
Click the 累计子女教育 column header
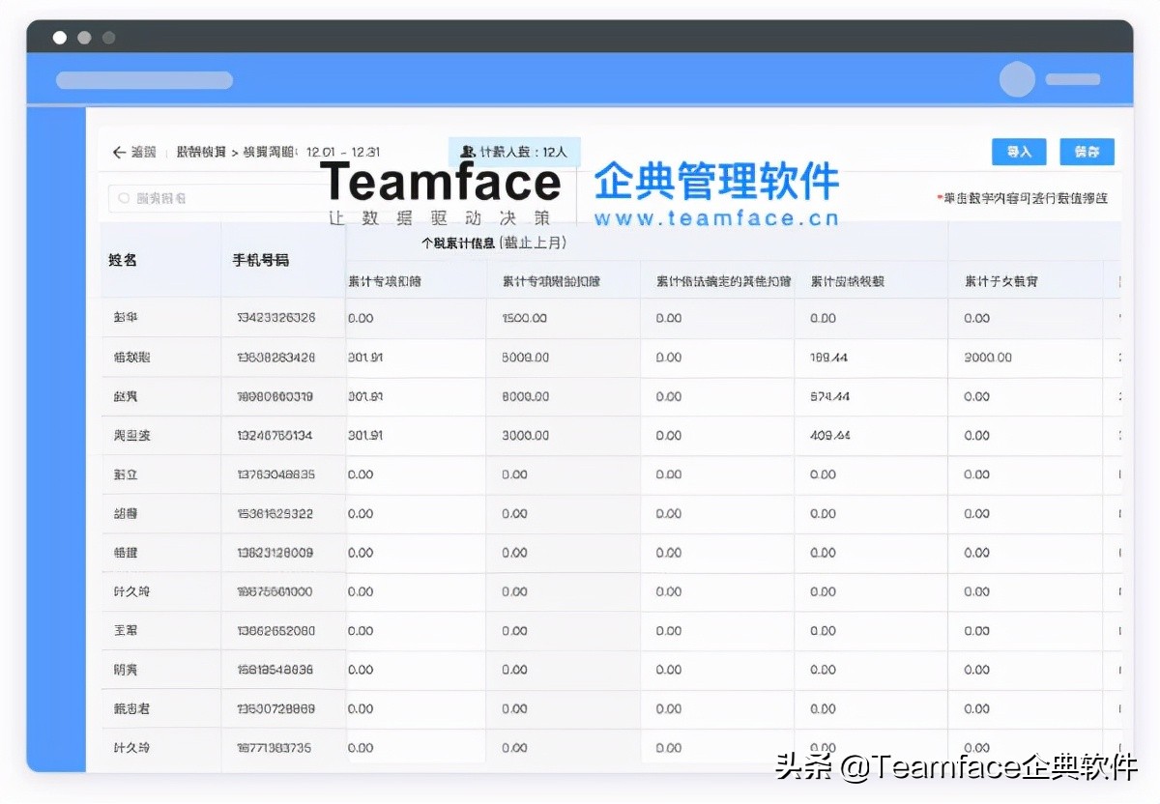pyautogui.click(x=1001, y=281)
